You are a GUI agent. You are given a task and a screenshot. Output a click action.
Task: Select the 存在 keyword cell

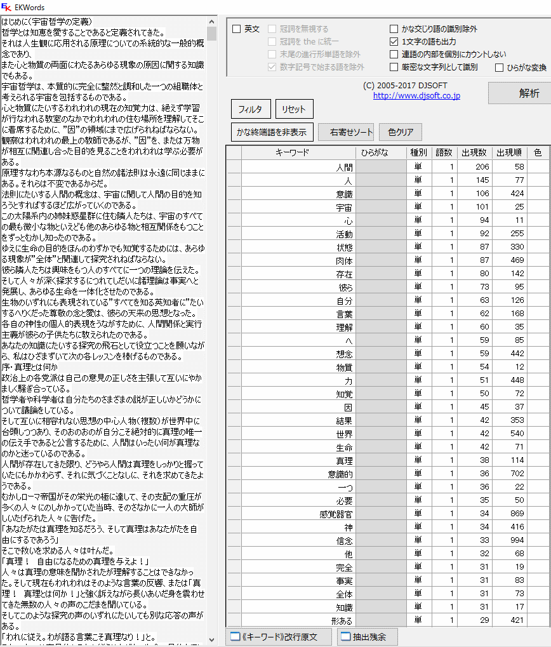click(x=298, y=274)
